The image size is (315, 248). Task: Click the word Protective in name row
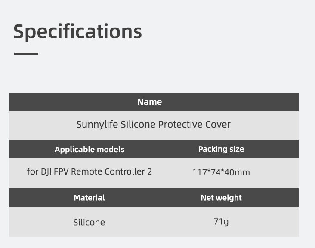[x=180, y=125]
